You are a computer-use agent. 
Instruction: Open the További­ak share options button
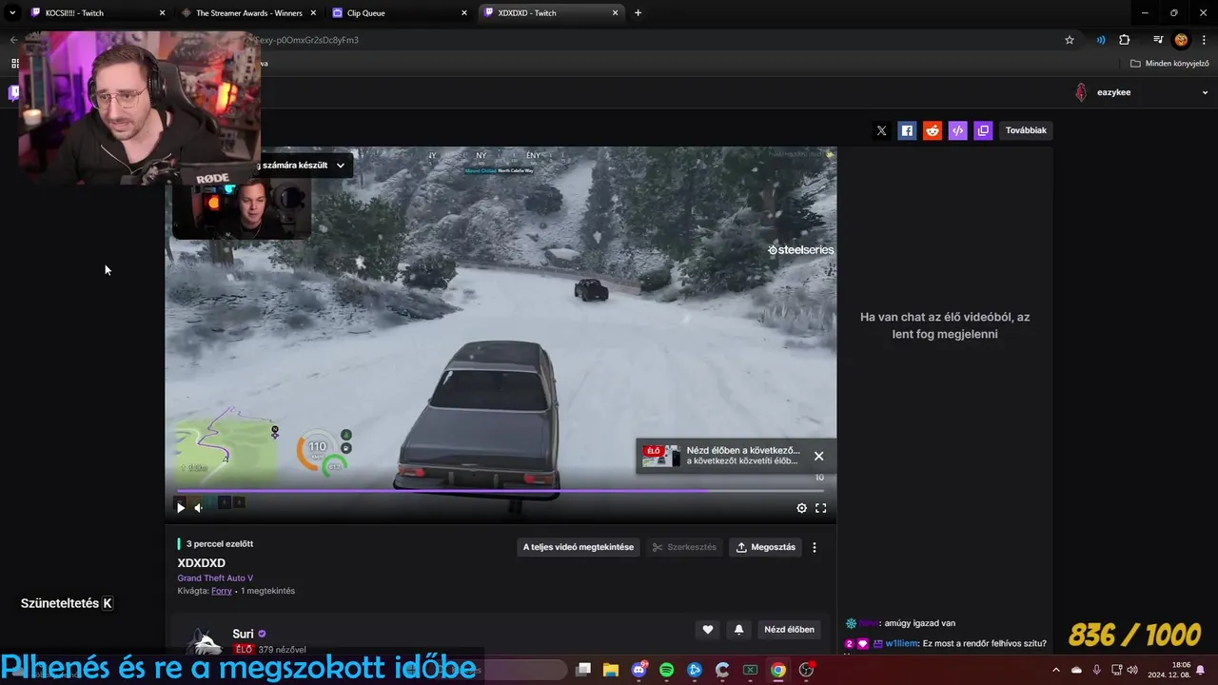(x=1026, y=130)
